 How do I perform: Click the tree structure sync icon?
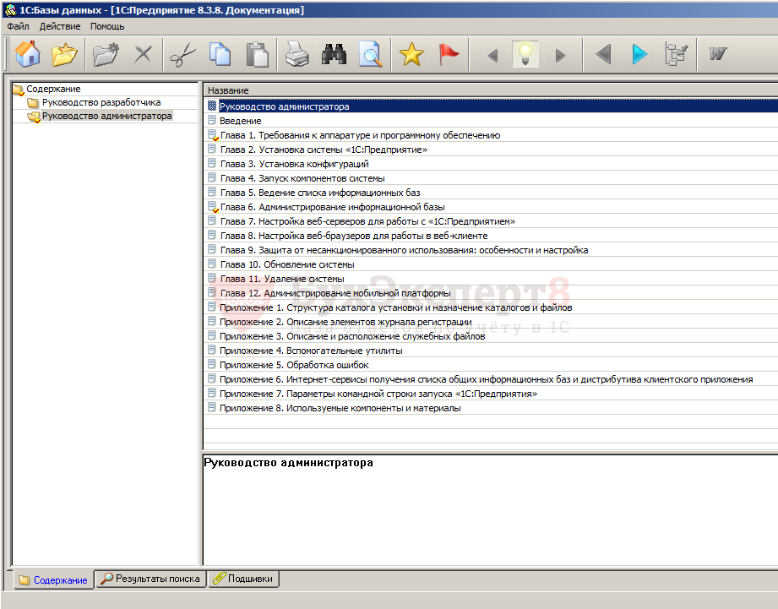pyautogui.click(x=677, y=55)
